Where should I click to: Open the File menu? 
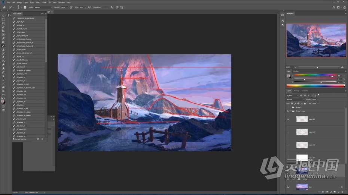[8, 3]
